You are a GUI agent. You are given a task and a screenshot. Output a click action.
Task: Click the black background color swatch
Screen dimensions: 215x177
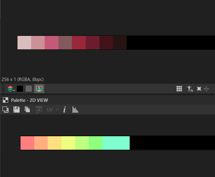coord(20,89)
